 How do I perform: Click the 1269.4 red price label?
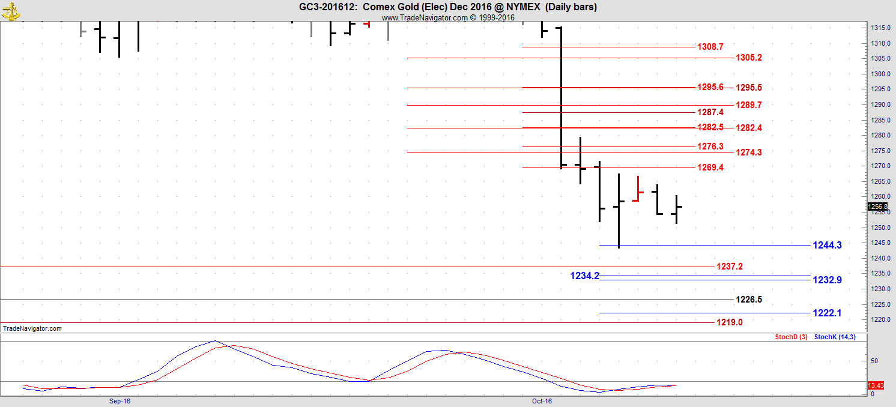point(710,167)
